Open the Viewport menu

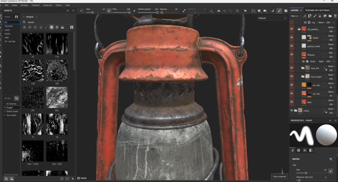click(x=36, y=5)
